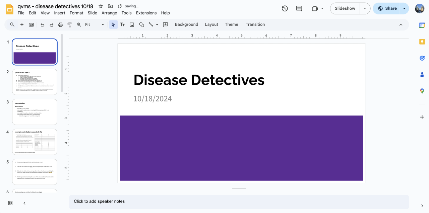Open the Arrange menu
This screenshot has width=429, height=213.
coord(109,13)
